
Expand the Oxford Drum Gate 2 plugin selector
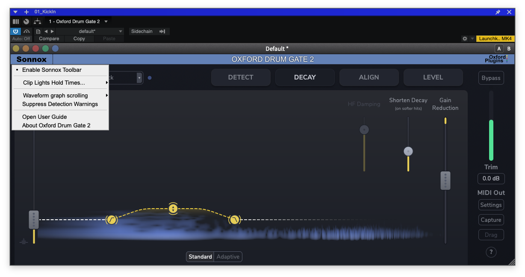(106, 21)
